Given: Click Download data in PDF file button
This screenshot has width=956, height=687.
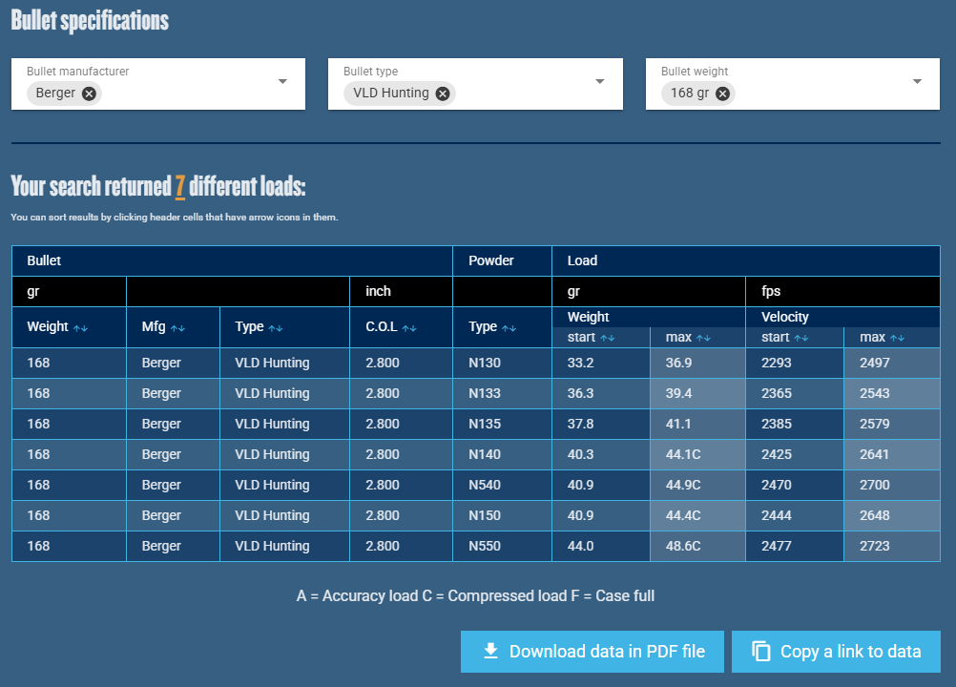Looking at the screenshot, I should point(592,652).
